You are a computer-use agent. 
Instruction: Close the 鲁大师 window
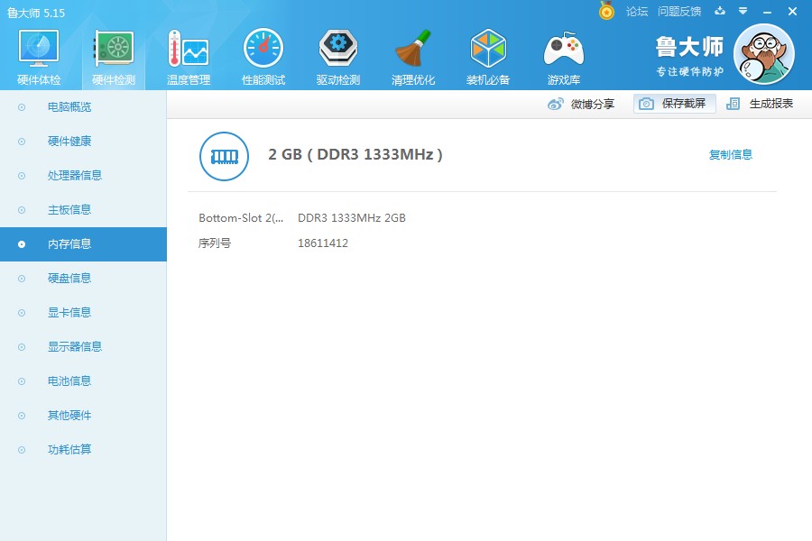click(x=792, y=12)
